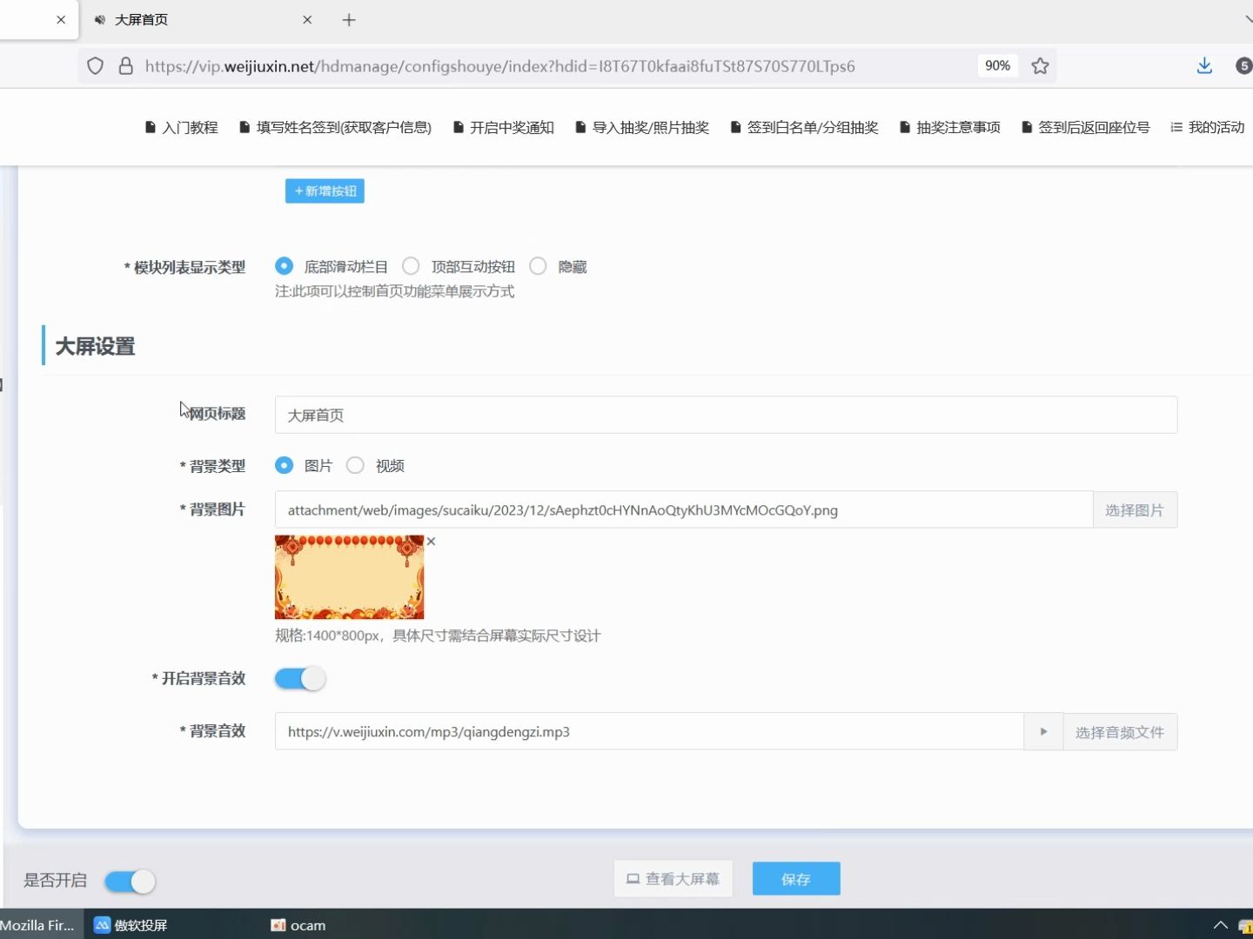This screenshot has width=1253, height=939.
Task: Turn off the 开启背景音效 toggle
Action: pyautogui.click(x=299, y=678)
